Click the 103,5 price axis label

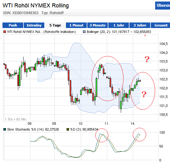[x=163, y=61]
